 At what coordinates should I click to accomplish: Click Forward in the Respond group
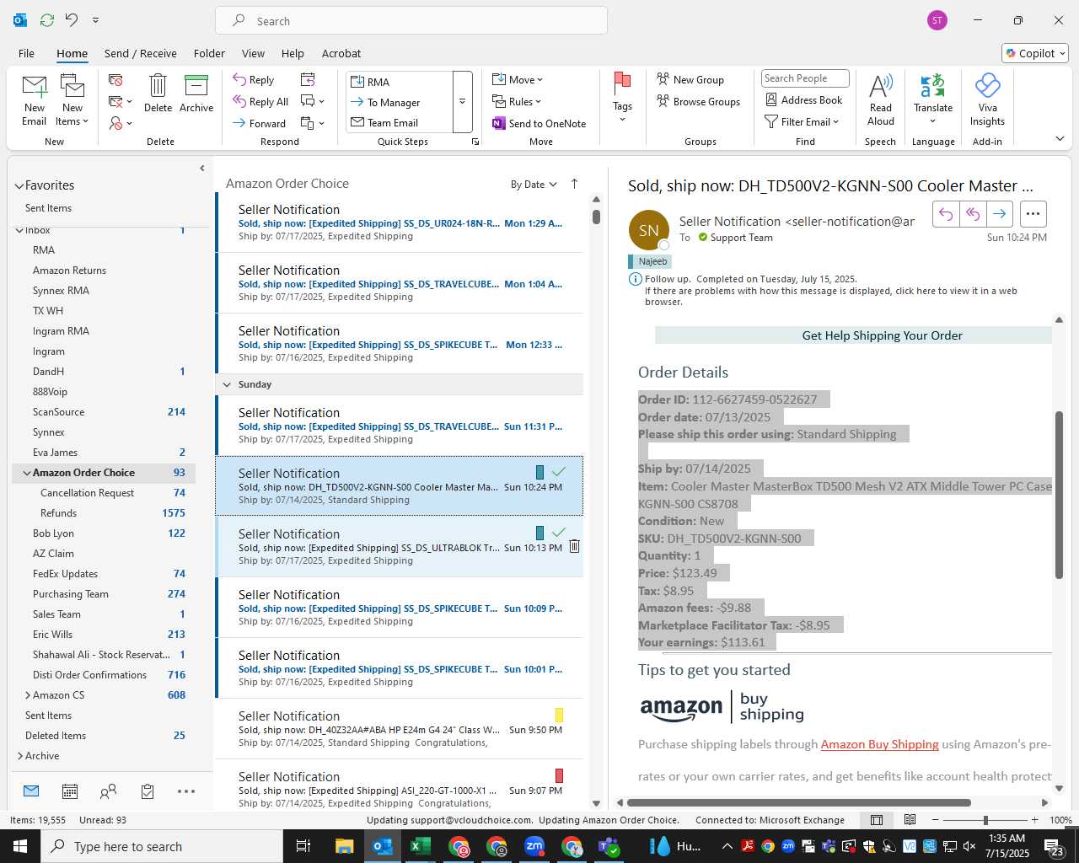[x=260, y=123]
